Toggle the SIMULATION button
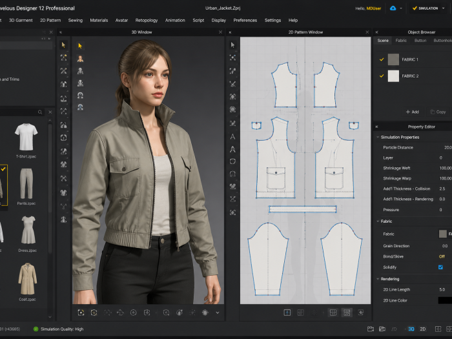452x339 pixels. pyautogui.click(x=425, y=8)
